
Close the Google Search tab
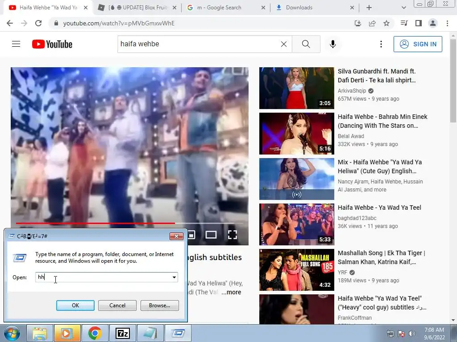(263, 8)
